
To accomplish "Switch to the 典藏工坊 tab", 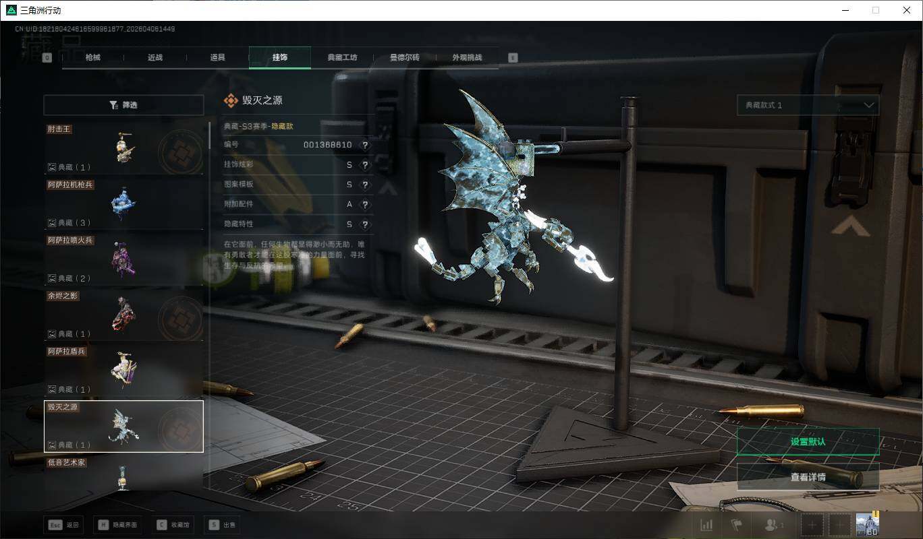I will [342, 57].
